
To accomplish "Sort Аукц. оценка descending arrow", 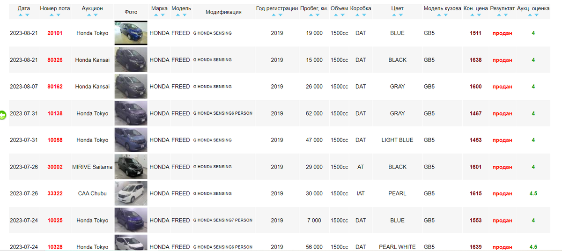I will tap(536, 15).
